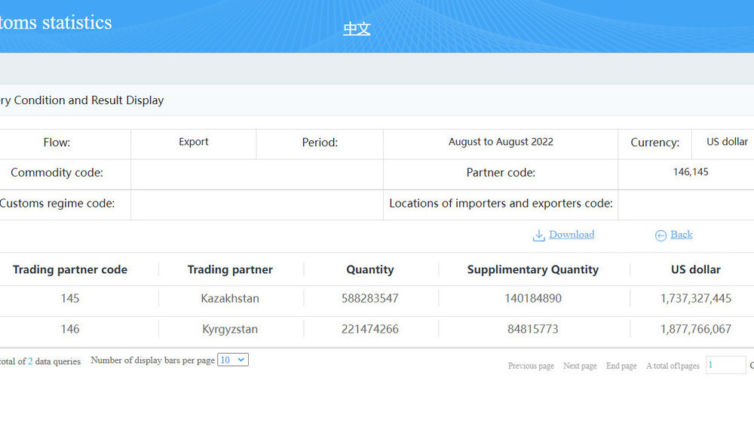This screenshot has width=754, height=424.
Task: Go to Next page
Action: pos(580,366)
